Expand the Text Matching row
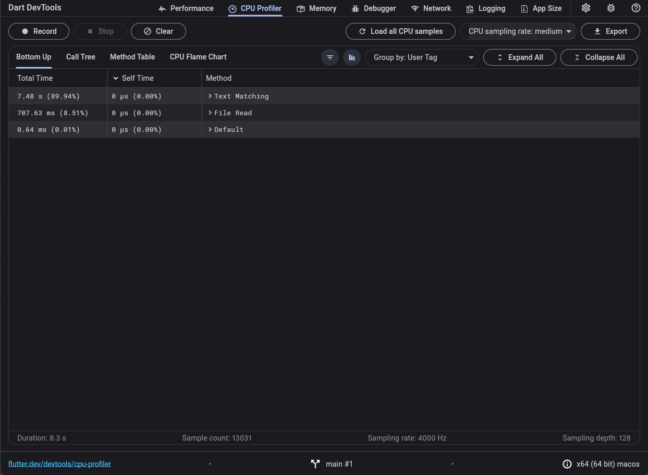Screen dimensions: 648x475 click(x=210, y=96)
